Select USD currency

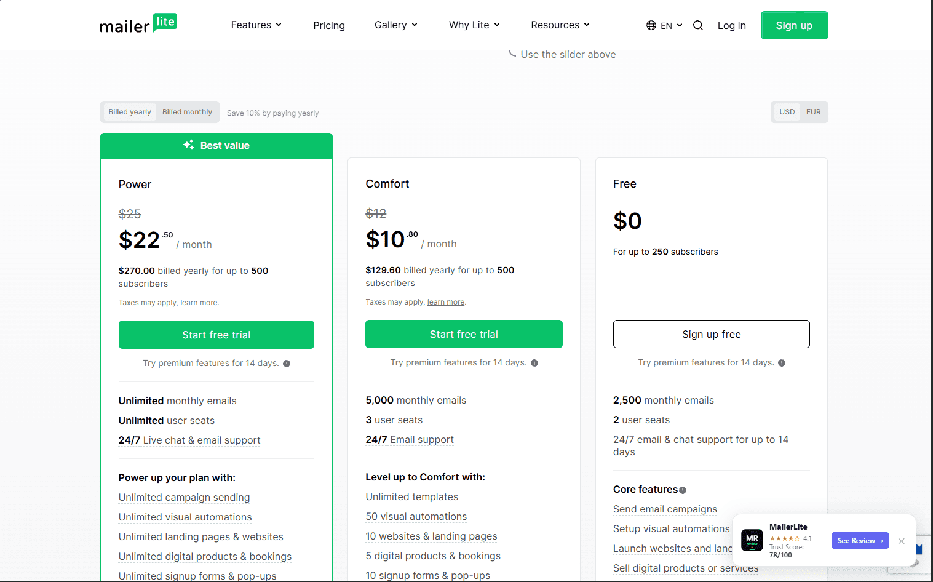click(787, 112)
